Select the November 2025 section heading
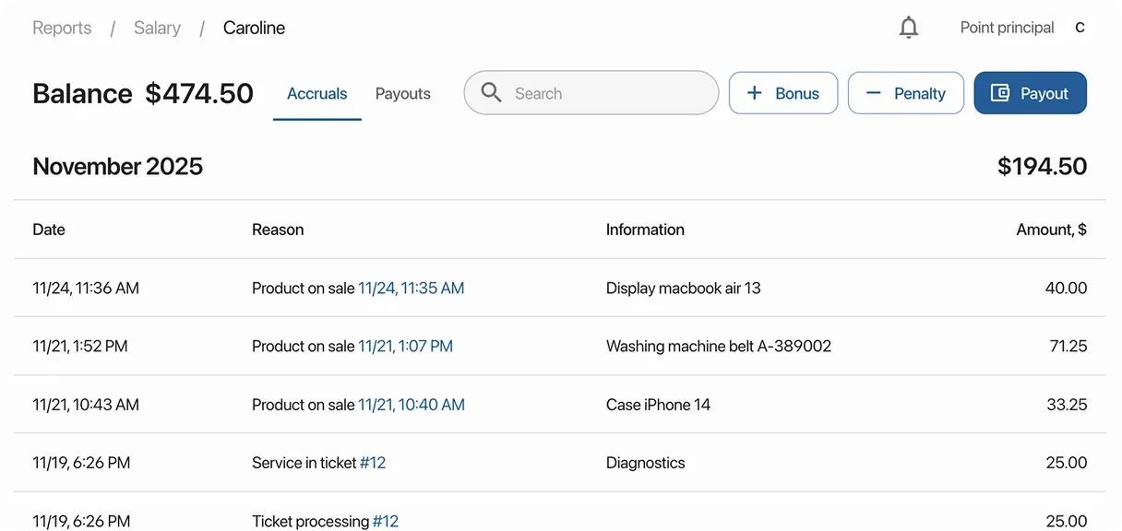This screenshot has height=531, width=1122. (x=117, y=167)
